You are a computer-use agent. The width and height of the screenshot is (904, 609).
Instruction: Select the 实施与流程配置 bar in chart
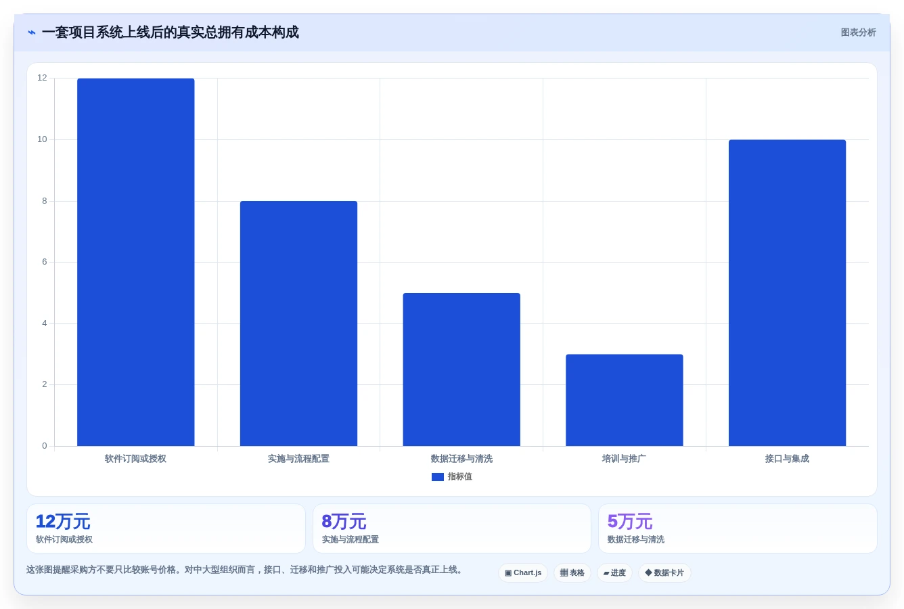point(298,323)
